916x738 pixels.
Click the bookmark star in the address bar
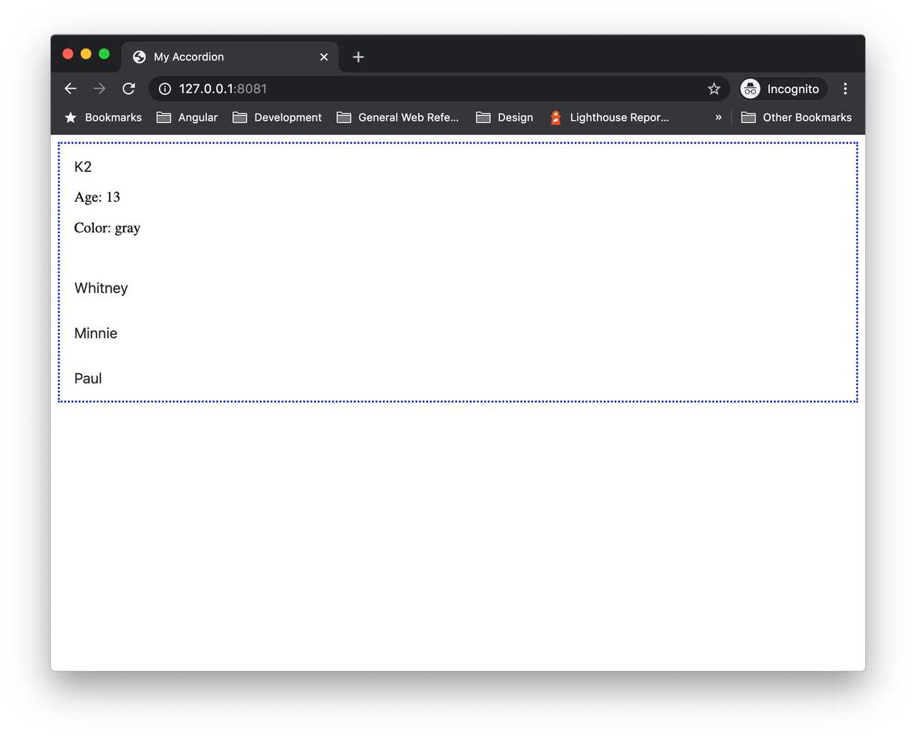point(713,89)
